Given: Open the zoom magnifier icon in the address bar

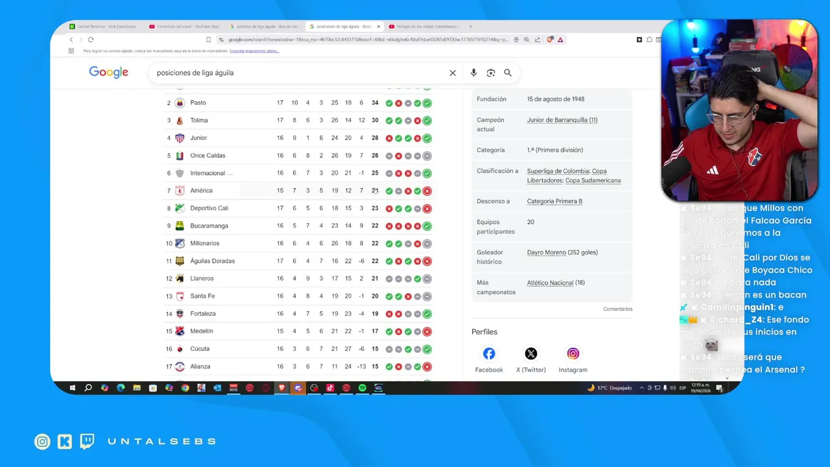Looking at the screenshot, I should coord(527,40).
